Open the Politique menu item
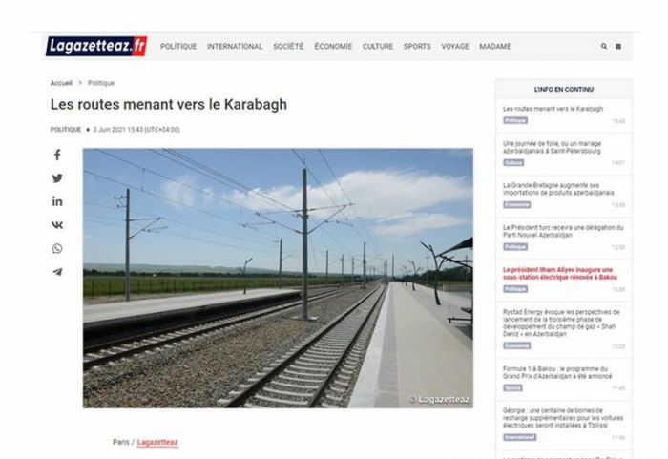The image size is (668, 459). point(178,46)
